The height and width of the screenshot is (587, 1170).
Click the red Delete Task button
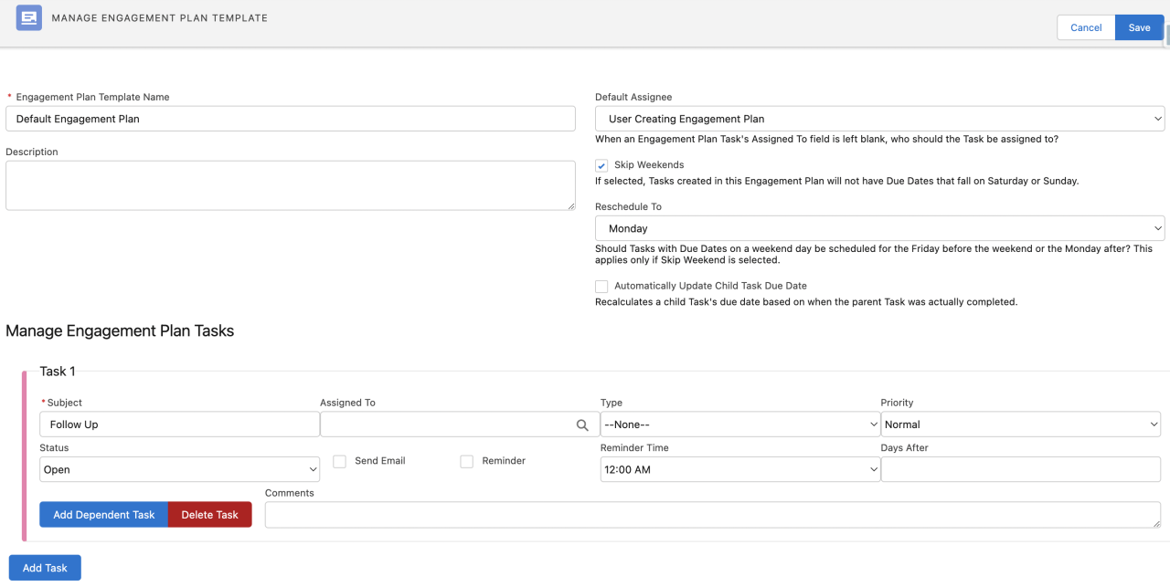click(x=210, y=515)
